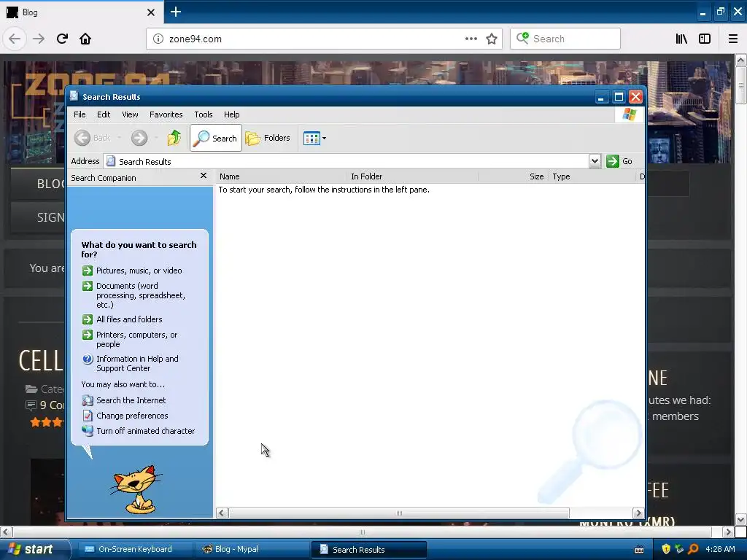Go back in the browser toolbar
Viewport: 747px width, 560px height.
coord(15,39)
